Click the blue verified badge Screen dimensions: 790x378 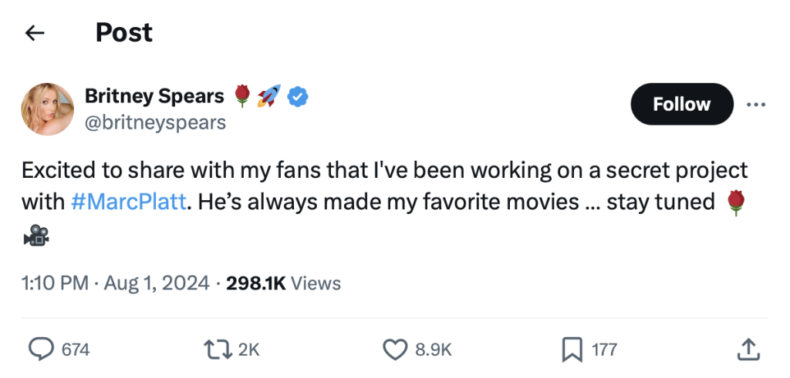298,96
